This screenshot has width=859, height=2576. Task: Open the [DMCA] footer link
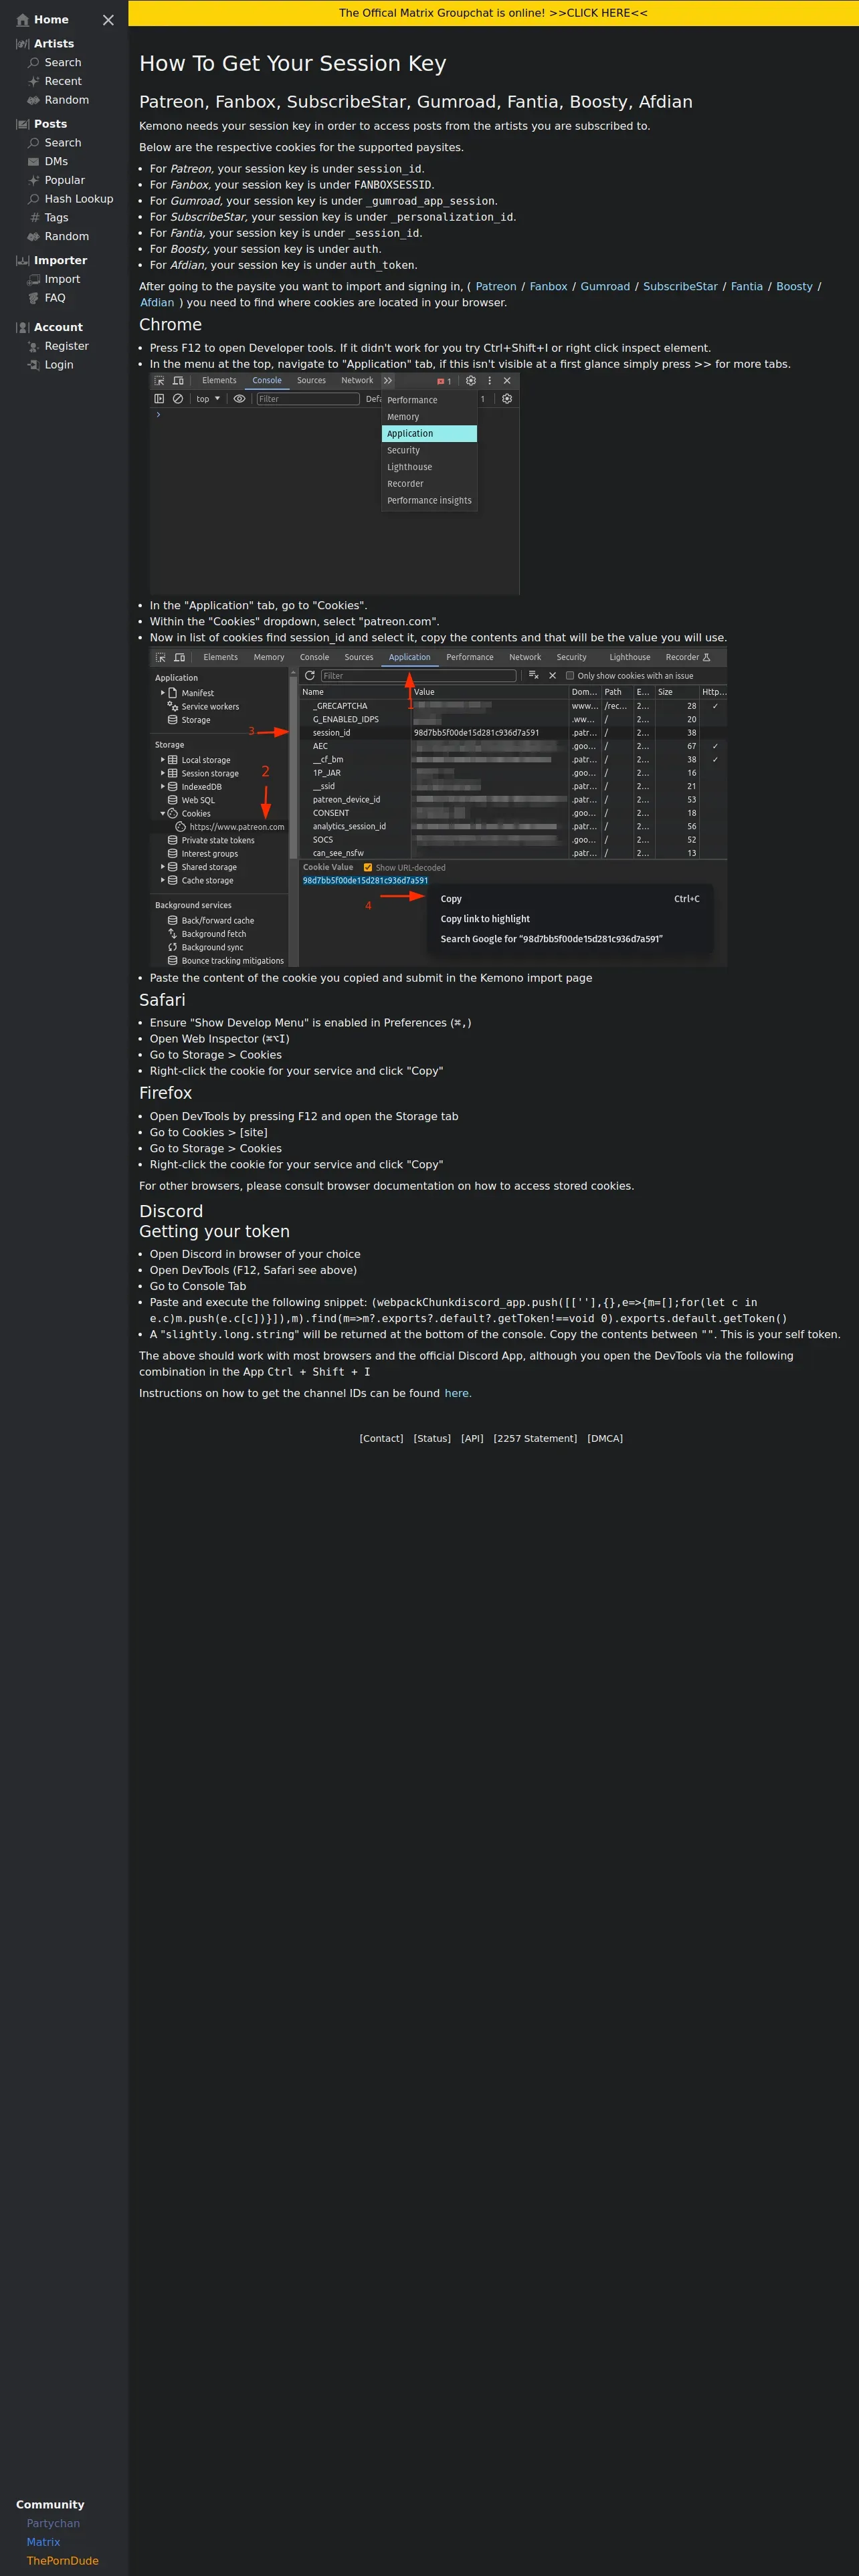click(605, 1438)
